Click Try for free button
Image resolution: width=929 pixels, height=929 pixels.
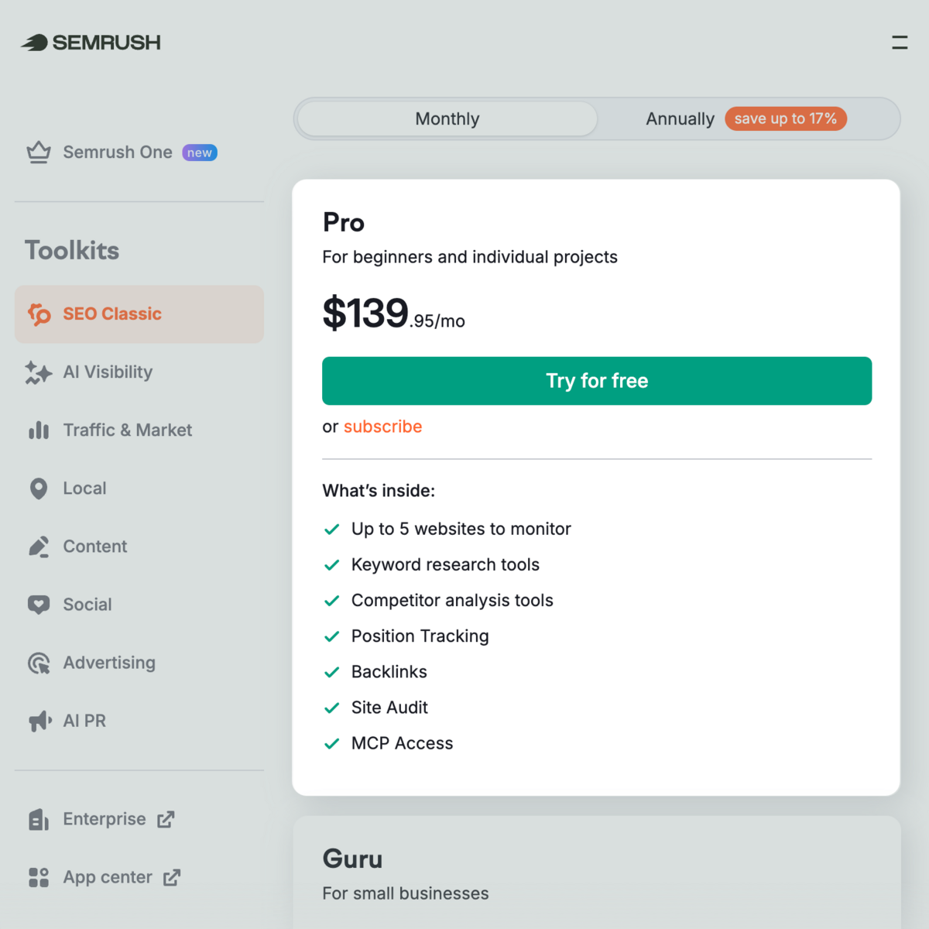[597, 380]
